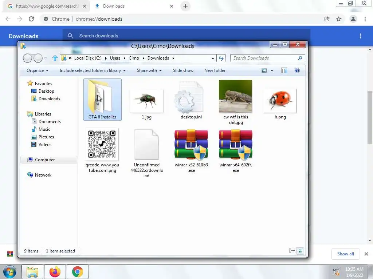Open the Pictures library
This screenshot has width=373, height=279.
point(46,137)
